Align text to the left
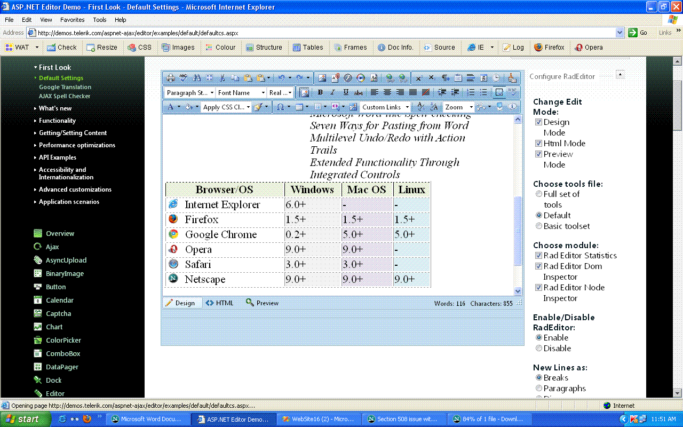Screen dimensions: 683x427 [x=375, y=92]
